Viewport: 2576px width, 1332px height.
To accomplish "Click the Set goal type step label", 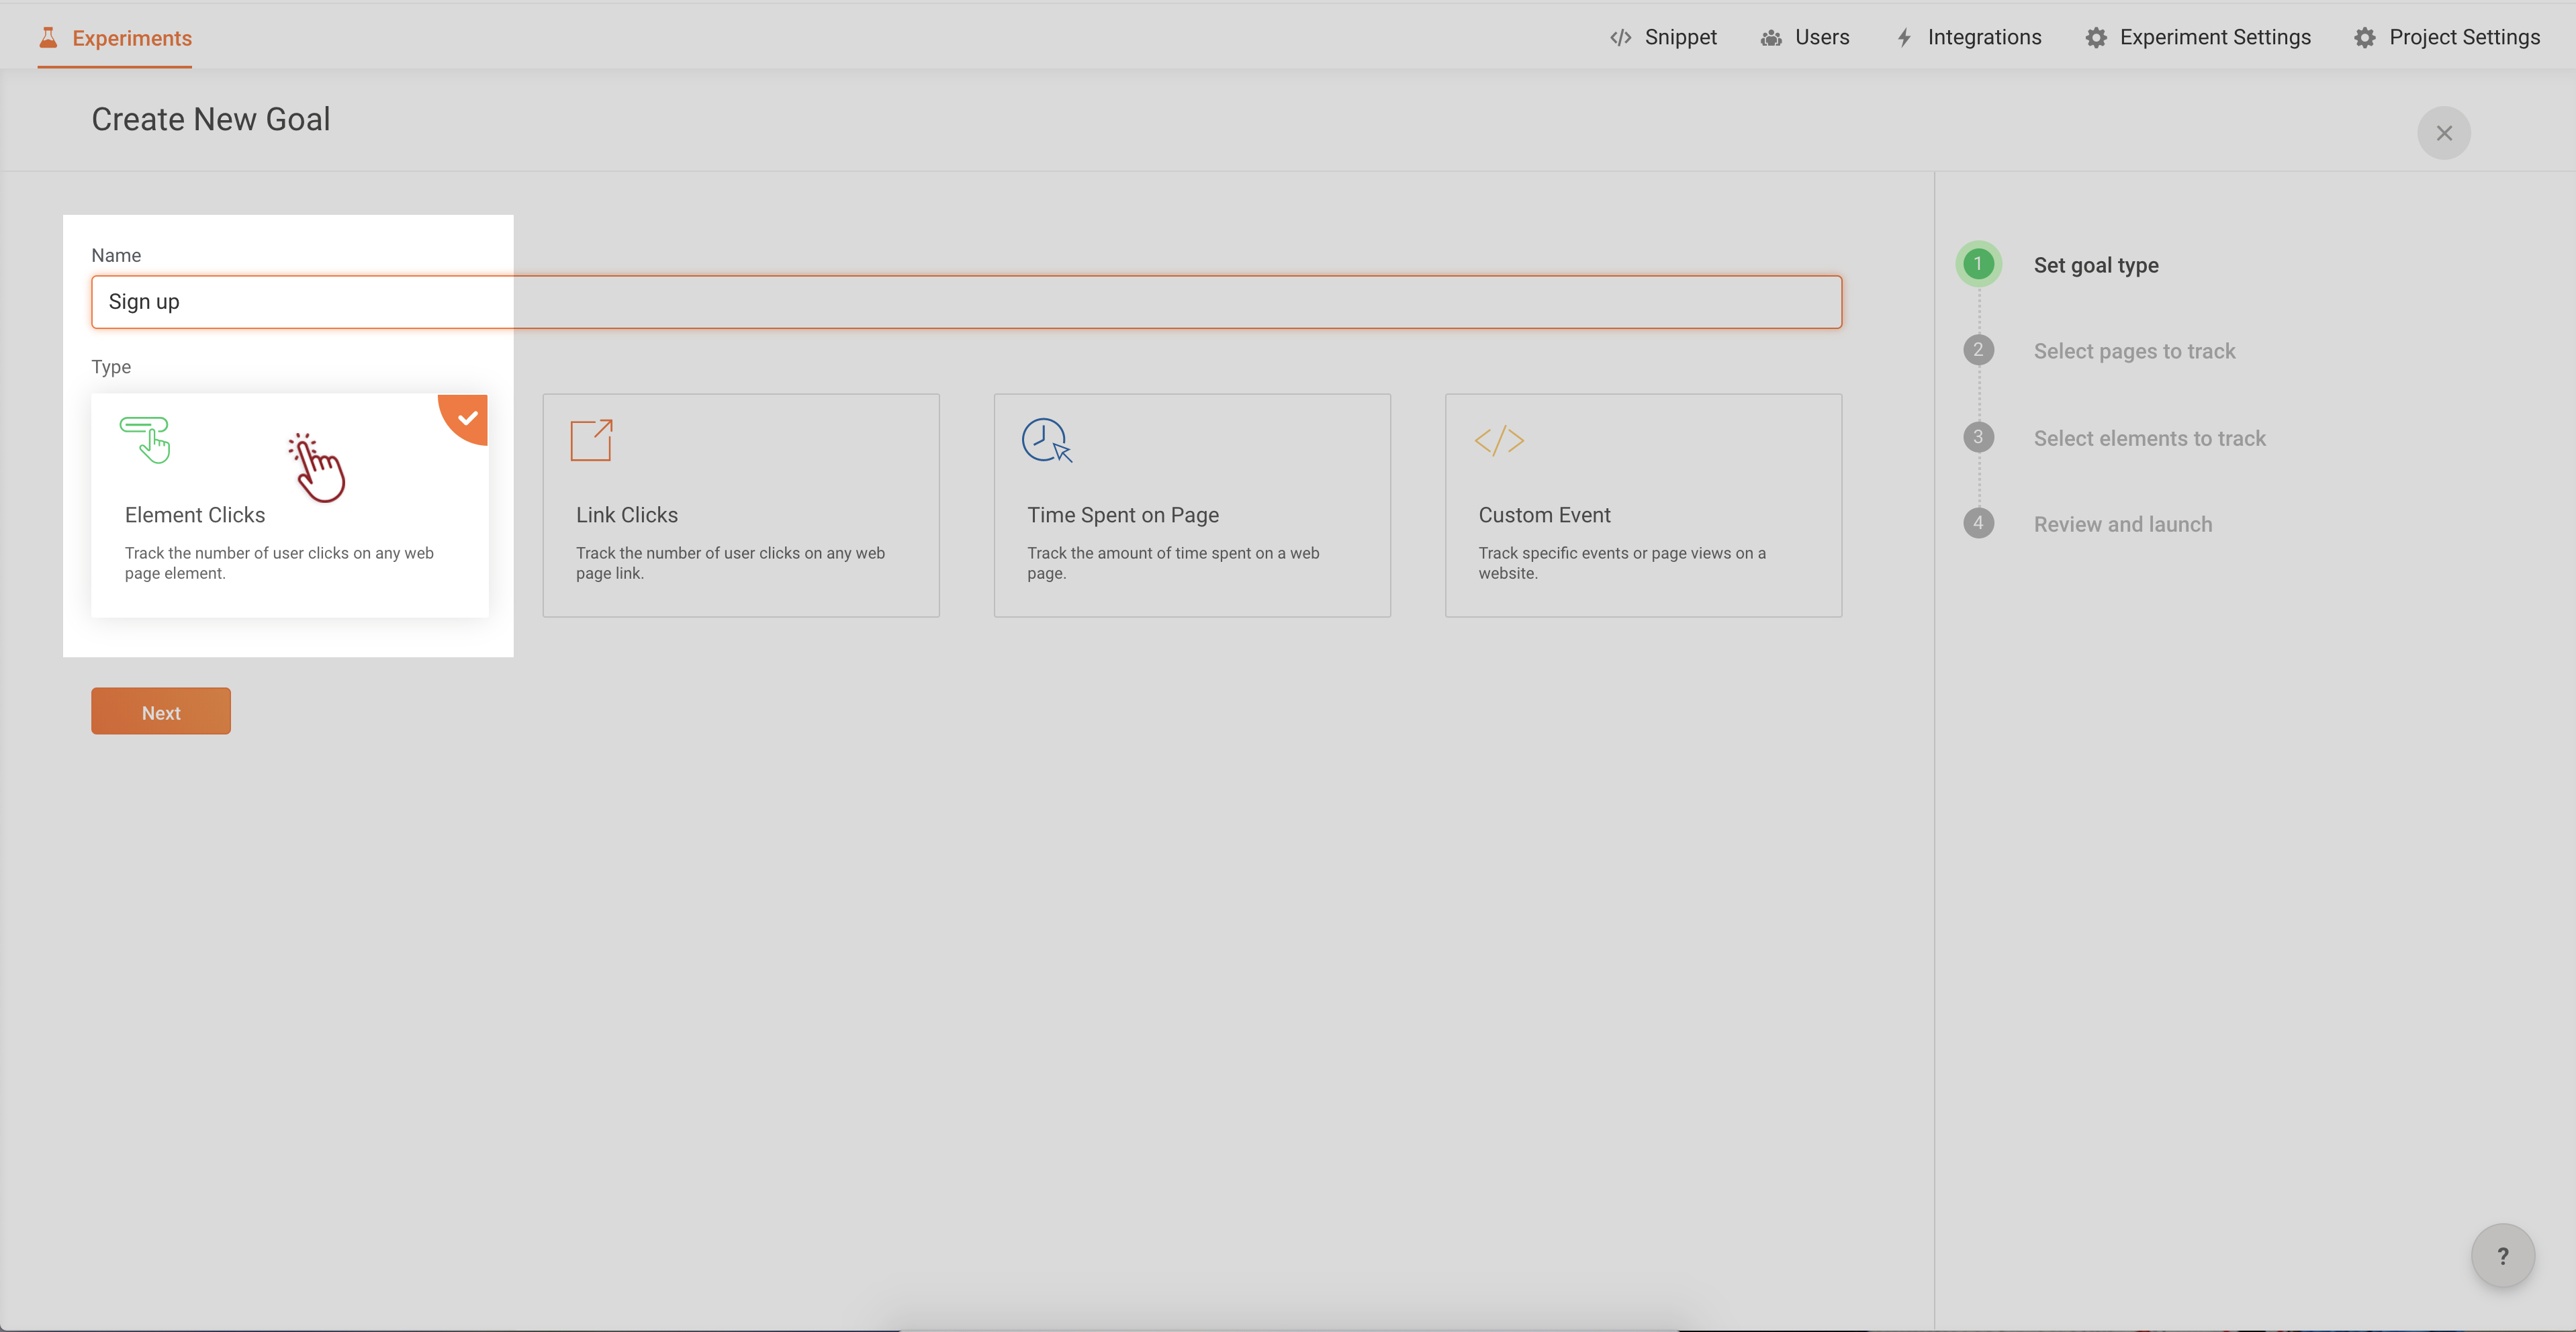I will [x=2096, y=265].
